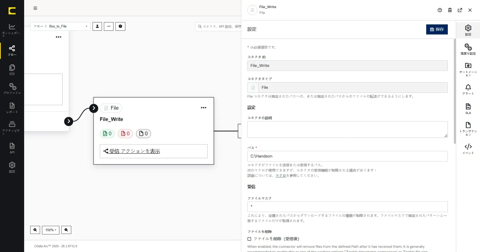Open the Dashboard (ダッシュボード) sidebar item
Image resolution: width=480 pixels, height=252 pixels.
click(12, 30)
